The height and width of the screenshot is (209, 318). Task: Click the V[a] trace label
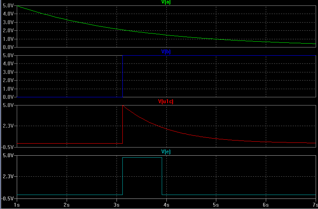point(166,2)
